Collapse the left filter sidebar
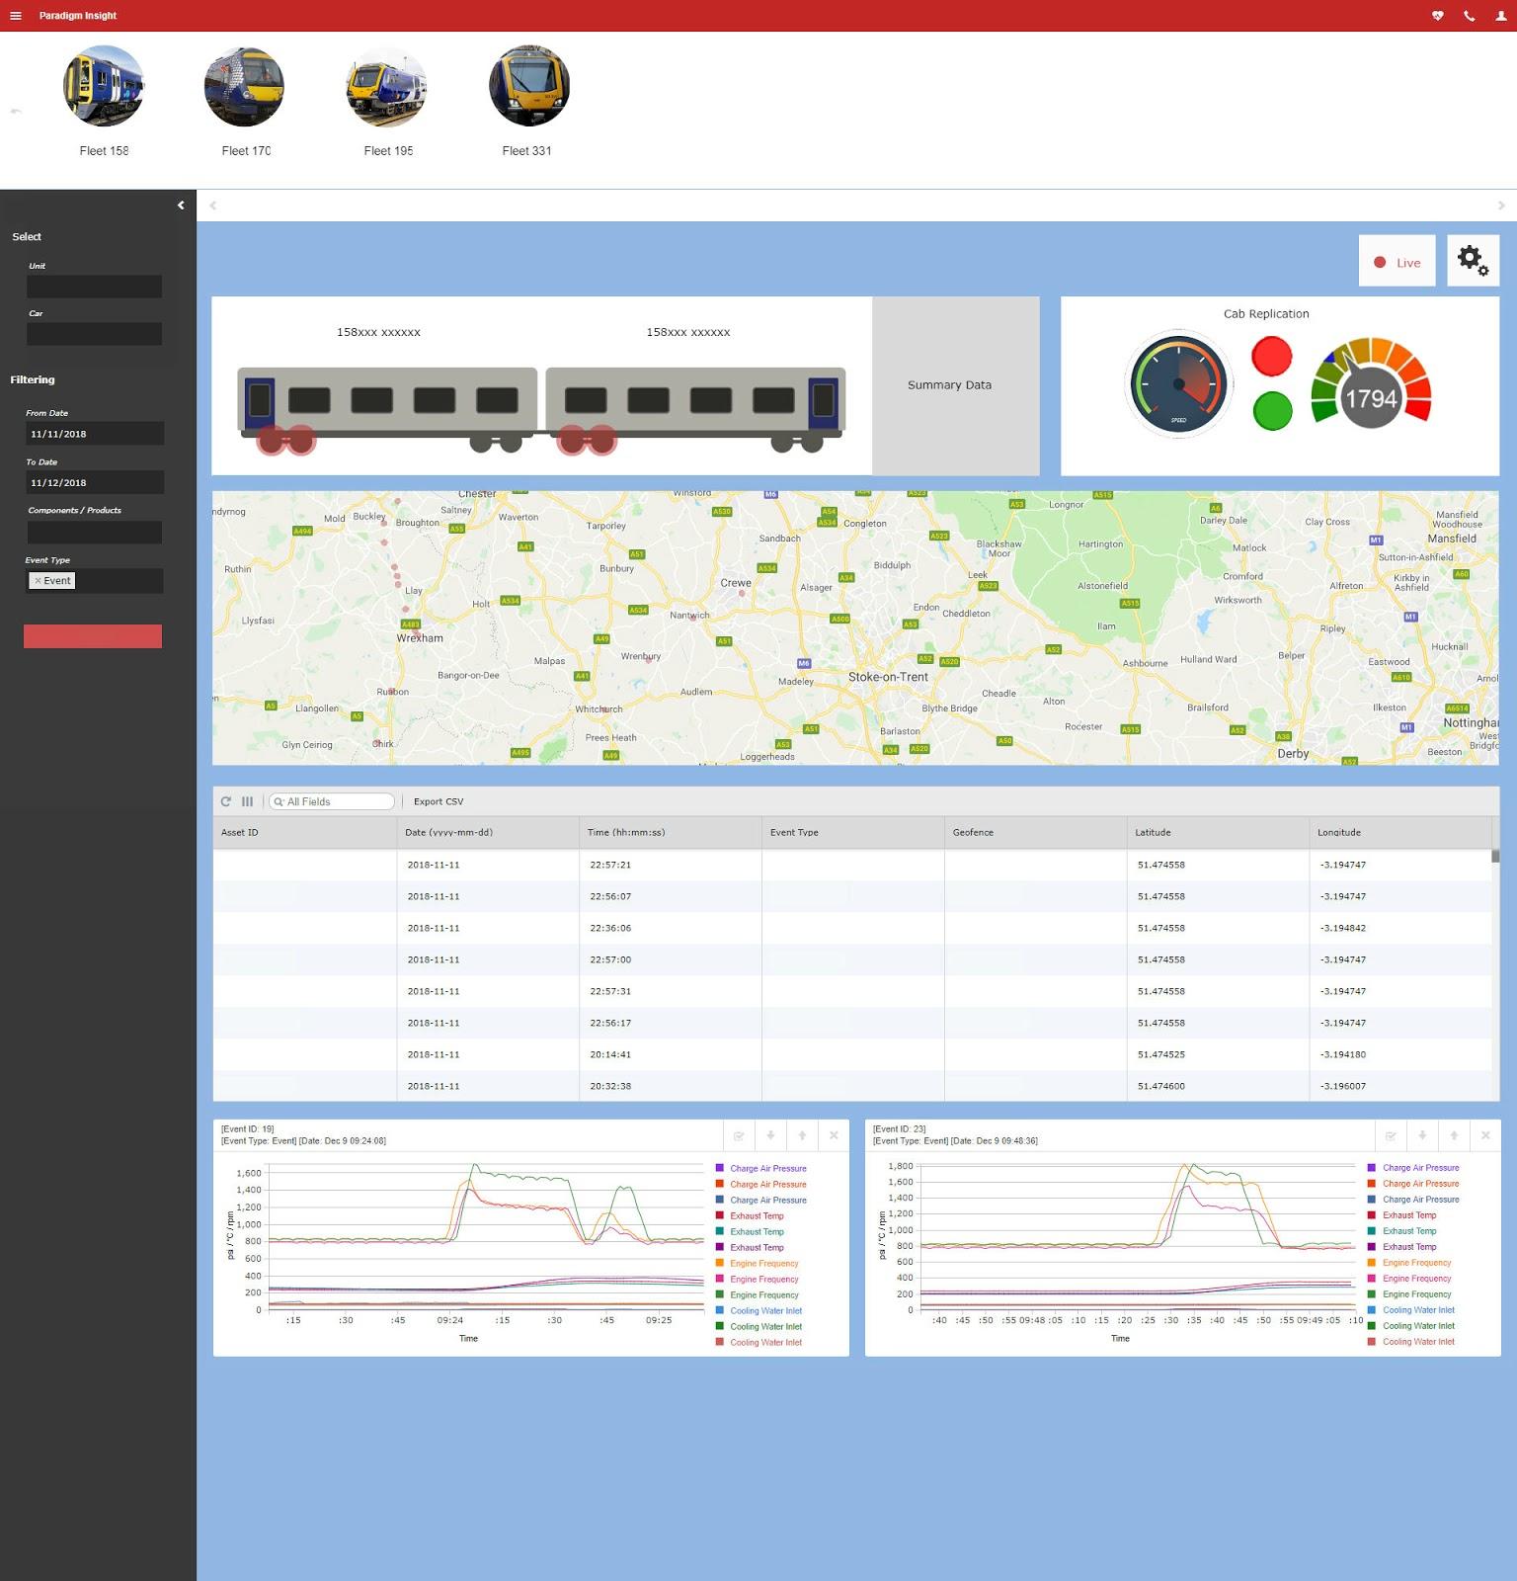 pos(181,206)
